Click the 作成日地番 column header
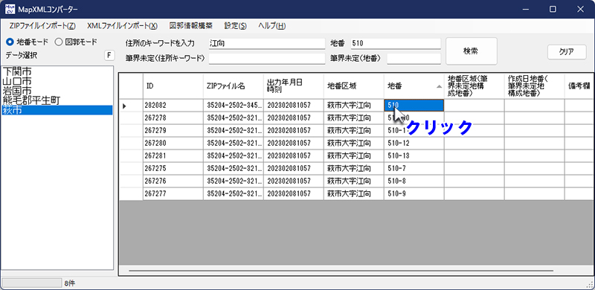The image size is (595, 290). [535, 86]
